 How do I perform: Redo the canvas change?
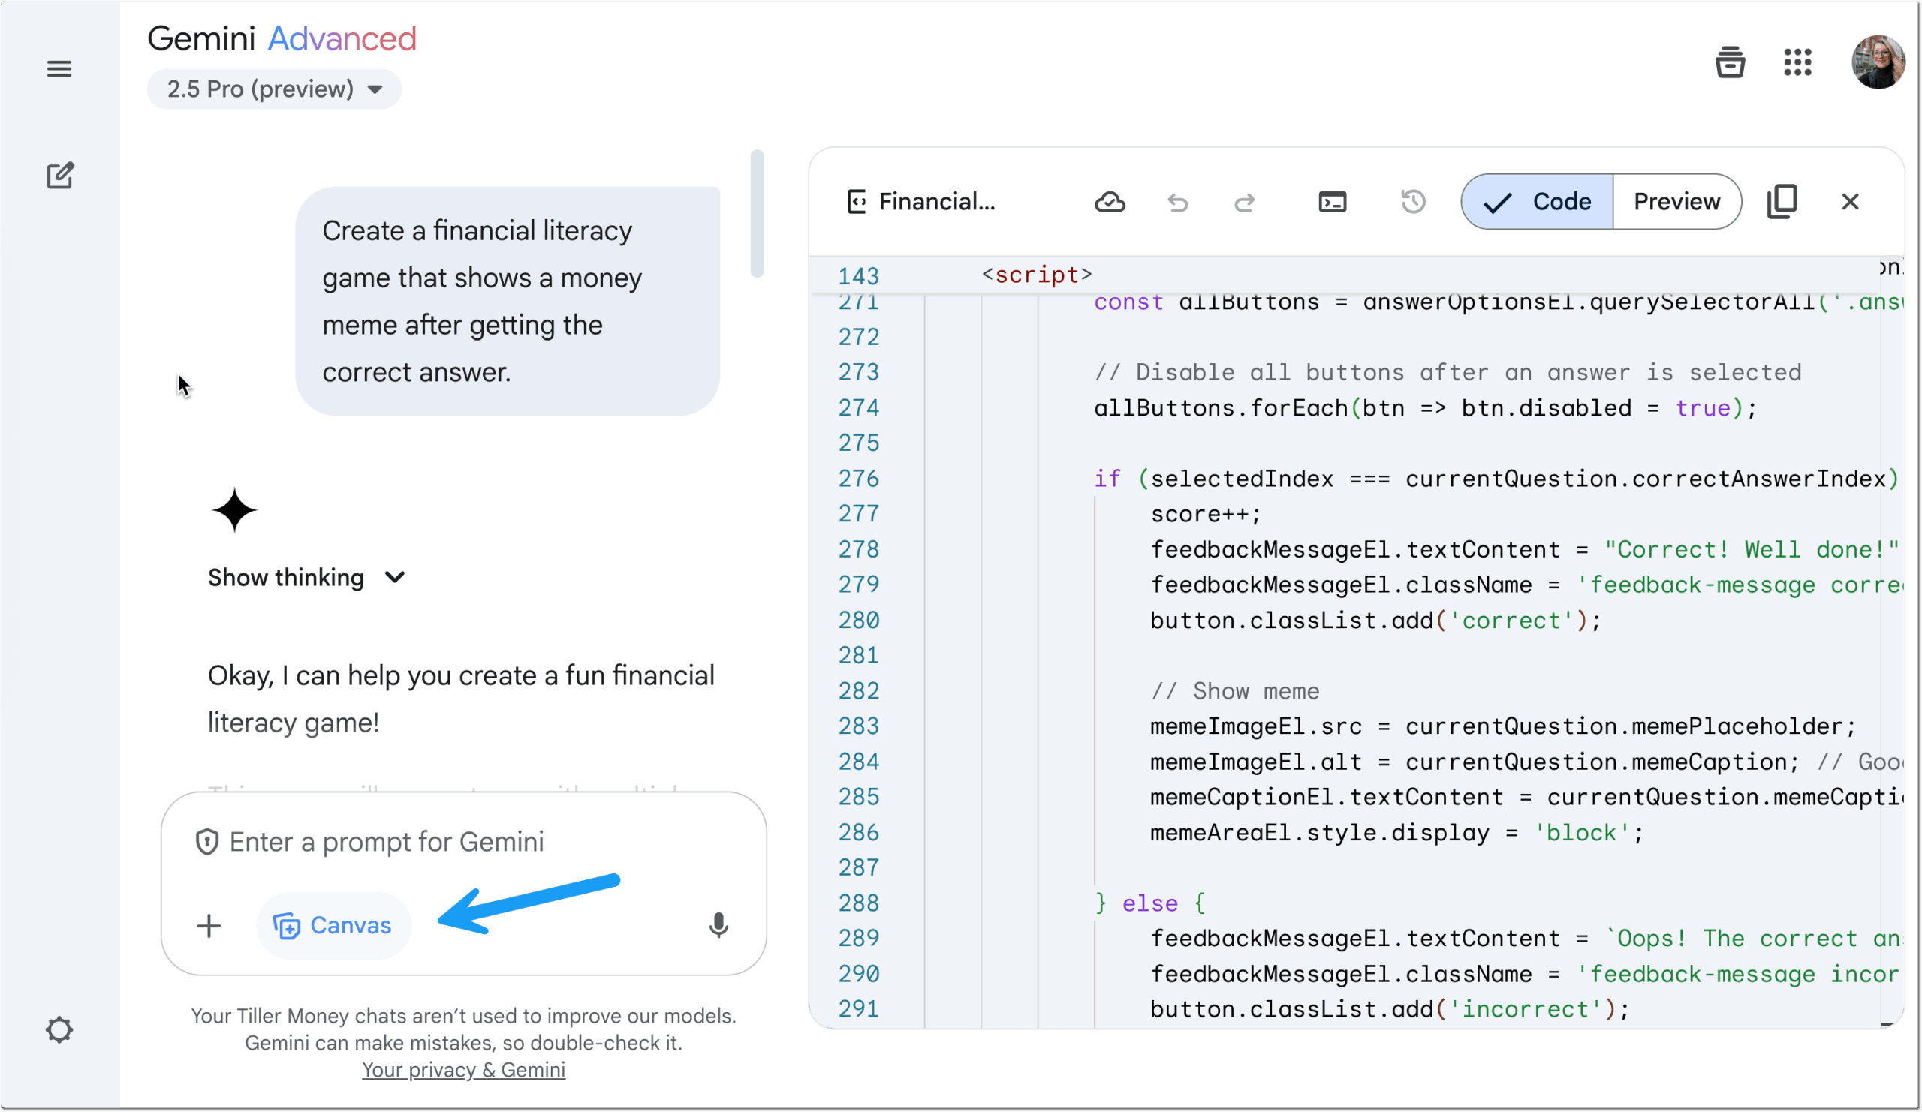[1244, 202]
